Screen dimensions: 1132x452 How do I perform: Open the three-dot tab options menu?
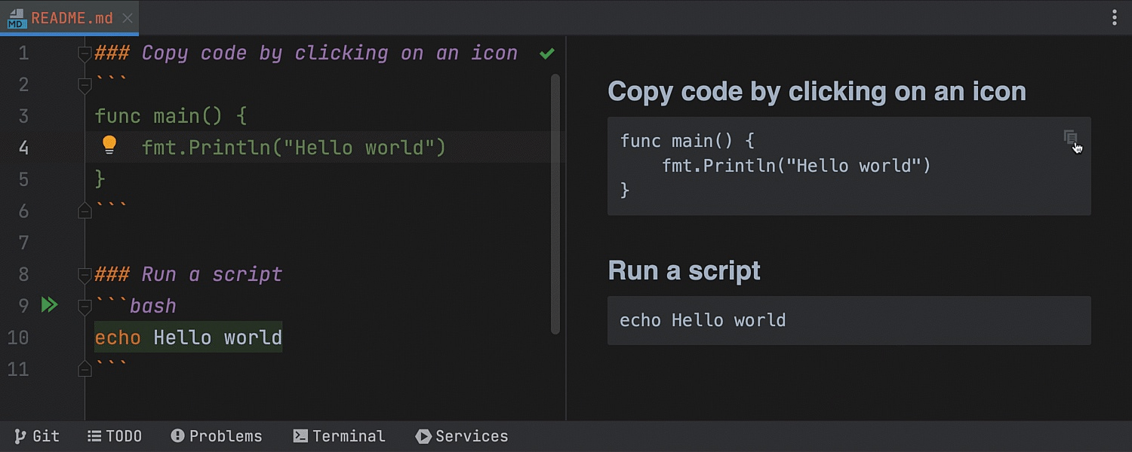click(1115, 18)
